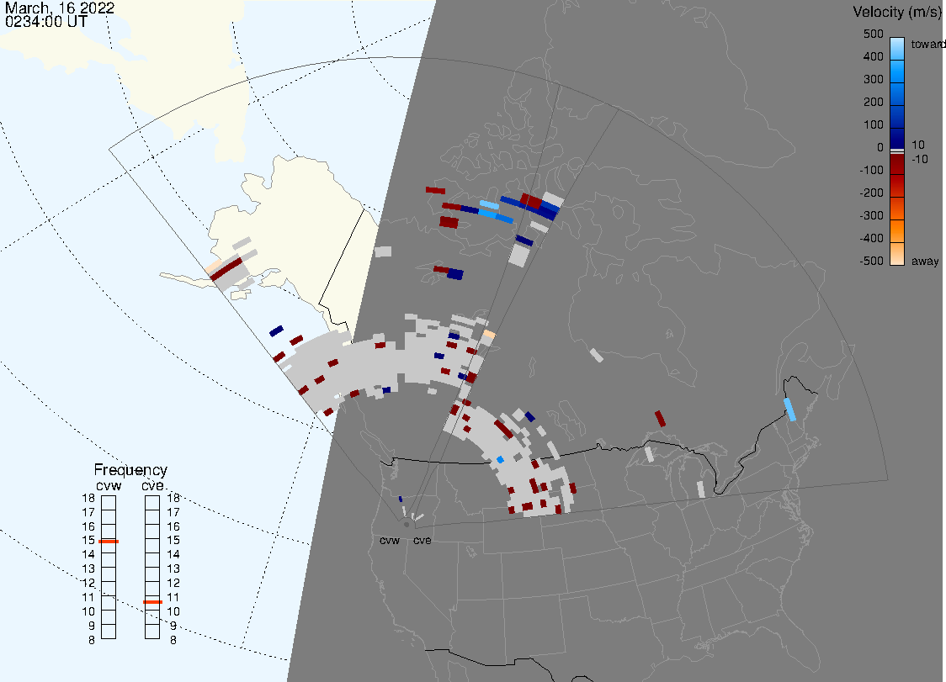Click the time text 0234:00 UT
Screen dimensions: 946x682
click(46, 22)
